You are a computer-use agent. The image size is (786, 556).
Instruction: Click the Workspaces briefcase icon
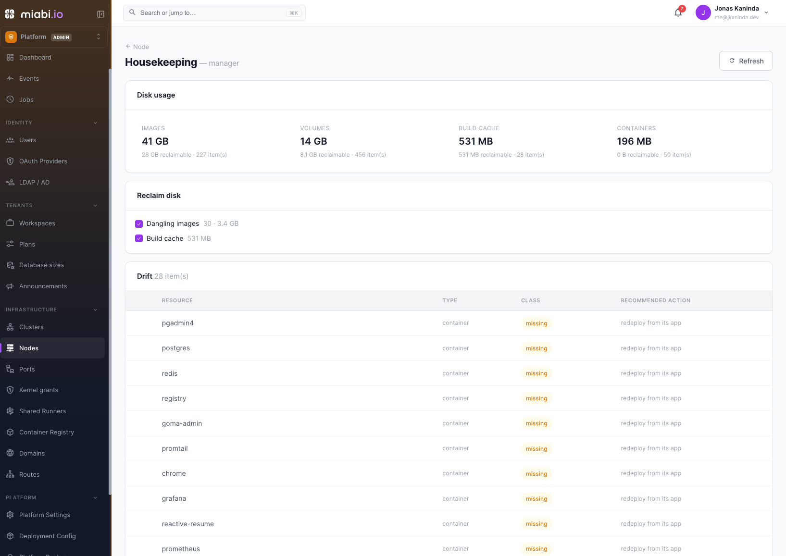point(10,223)
